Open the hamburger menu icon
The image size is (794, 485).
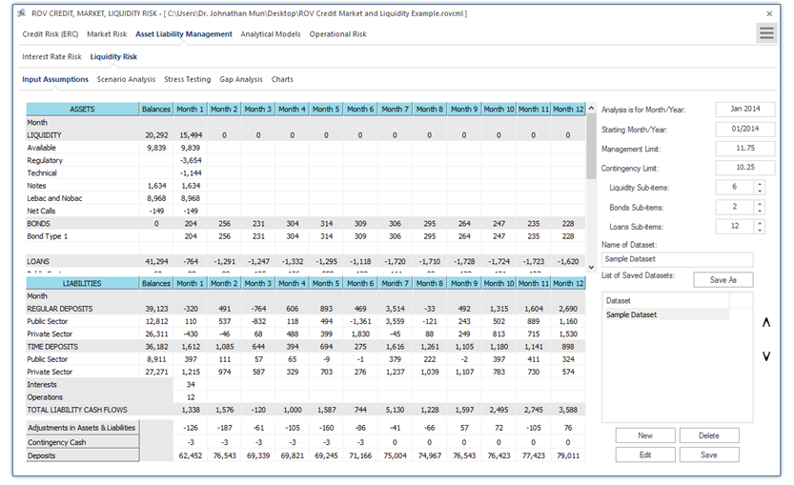click(x=766, y=33)
